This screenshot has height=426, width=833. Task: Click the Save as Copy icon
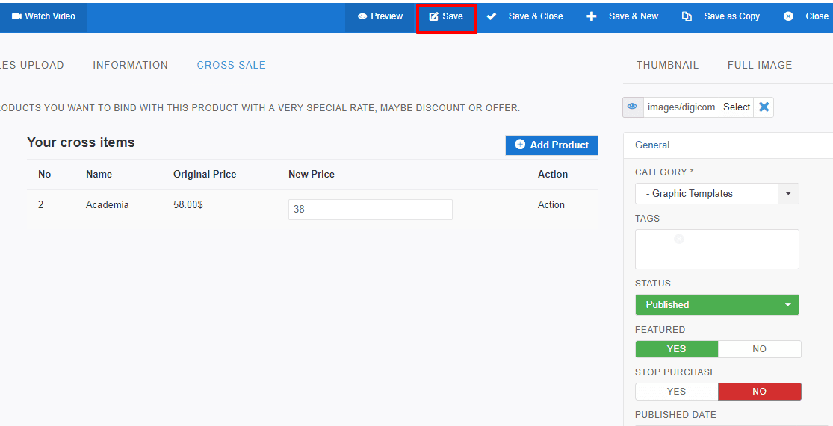pos(687,16)
